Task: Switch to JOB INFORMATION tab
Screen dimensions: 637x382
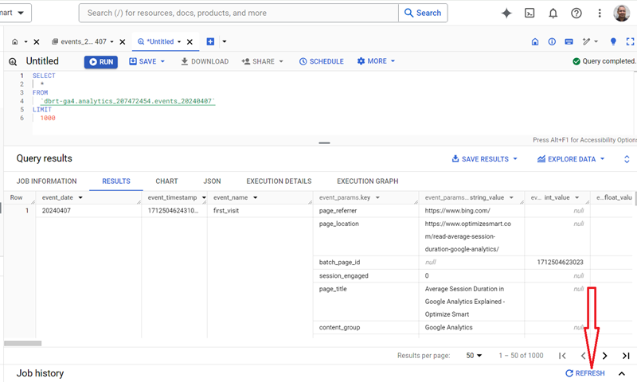Action: click(x=46, y=181)
